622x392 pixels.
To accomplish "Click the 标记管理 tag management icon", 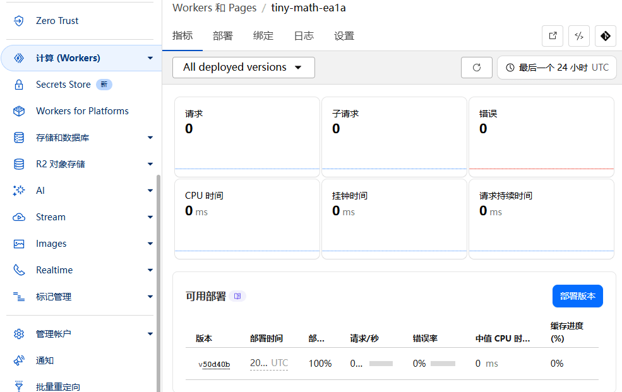I will coord(19,297).
